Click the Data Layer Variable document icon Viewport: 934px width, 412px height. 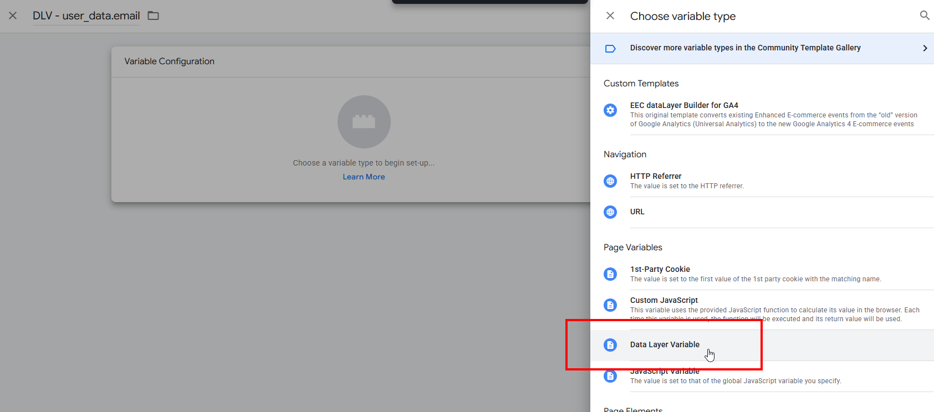pyautogui.click(x=610, y=345)
